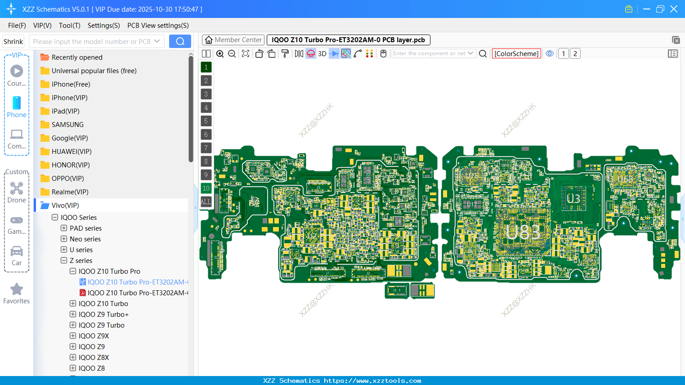Show PCB layer 1

(206, 67)
